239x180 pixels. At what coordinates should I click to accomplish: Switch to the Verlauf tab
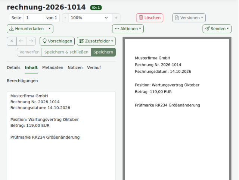coord(94,67)
